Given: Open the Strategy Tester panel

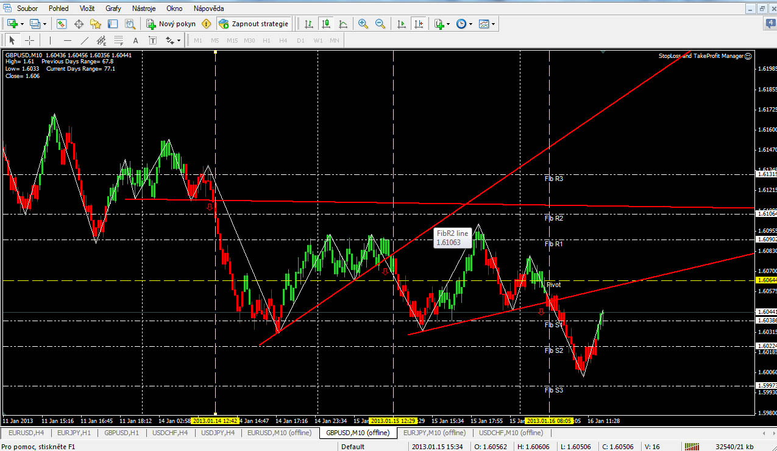Looking at the screenshot, I should (x=130, y=24).
